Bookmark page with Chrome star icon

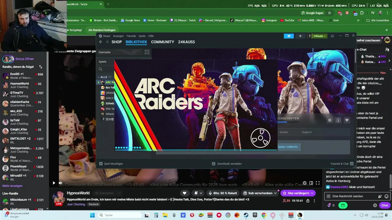330,13
